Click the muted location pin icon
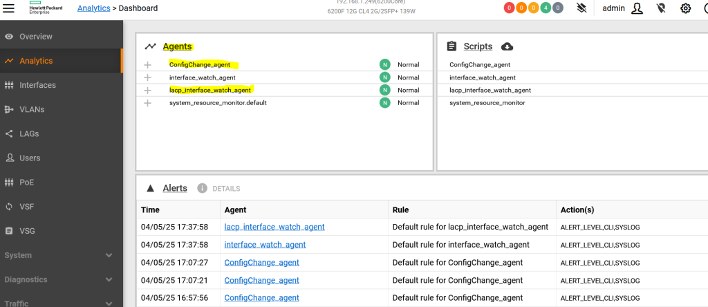The image size is (708, 307). pos(661,8)
